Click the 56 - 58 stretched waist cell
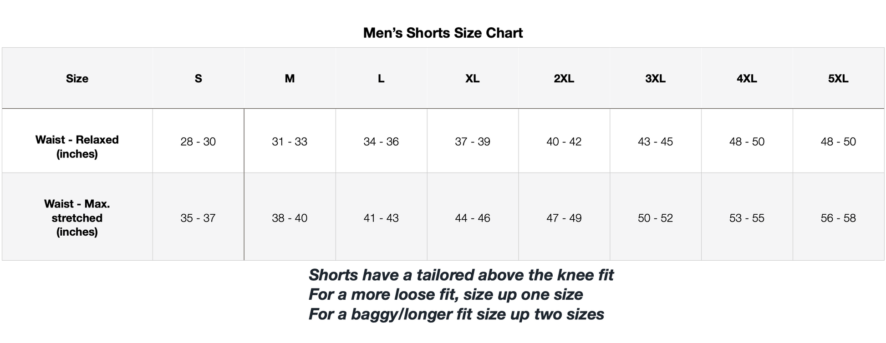The height and width of the screenshot is (343, 886). (x=838, y=218)
